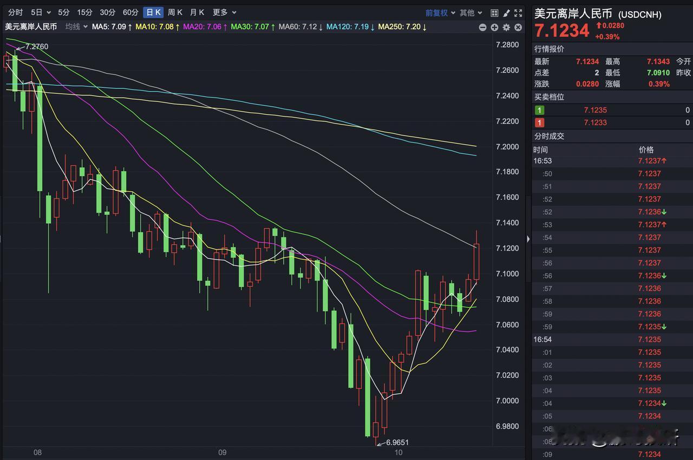Open the multi-chart grid layout icon
Image resolution: width=693 pixels, height=460 pixels.
[494, 12]
